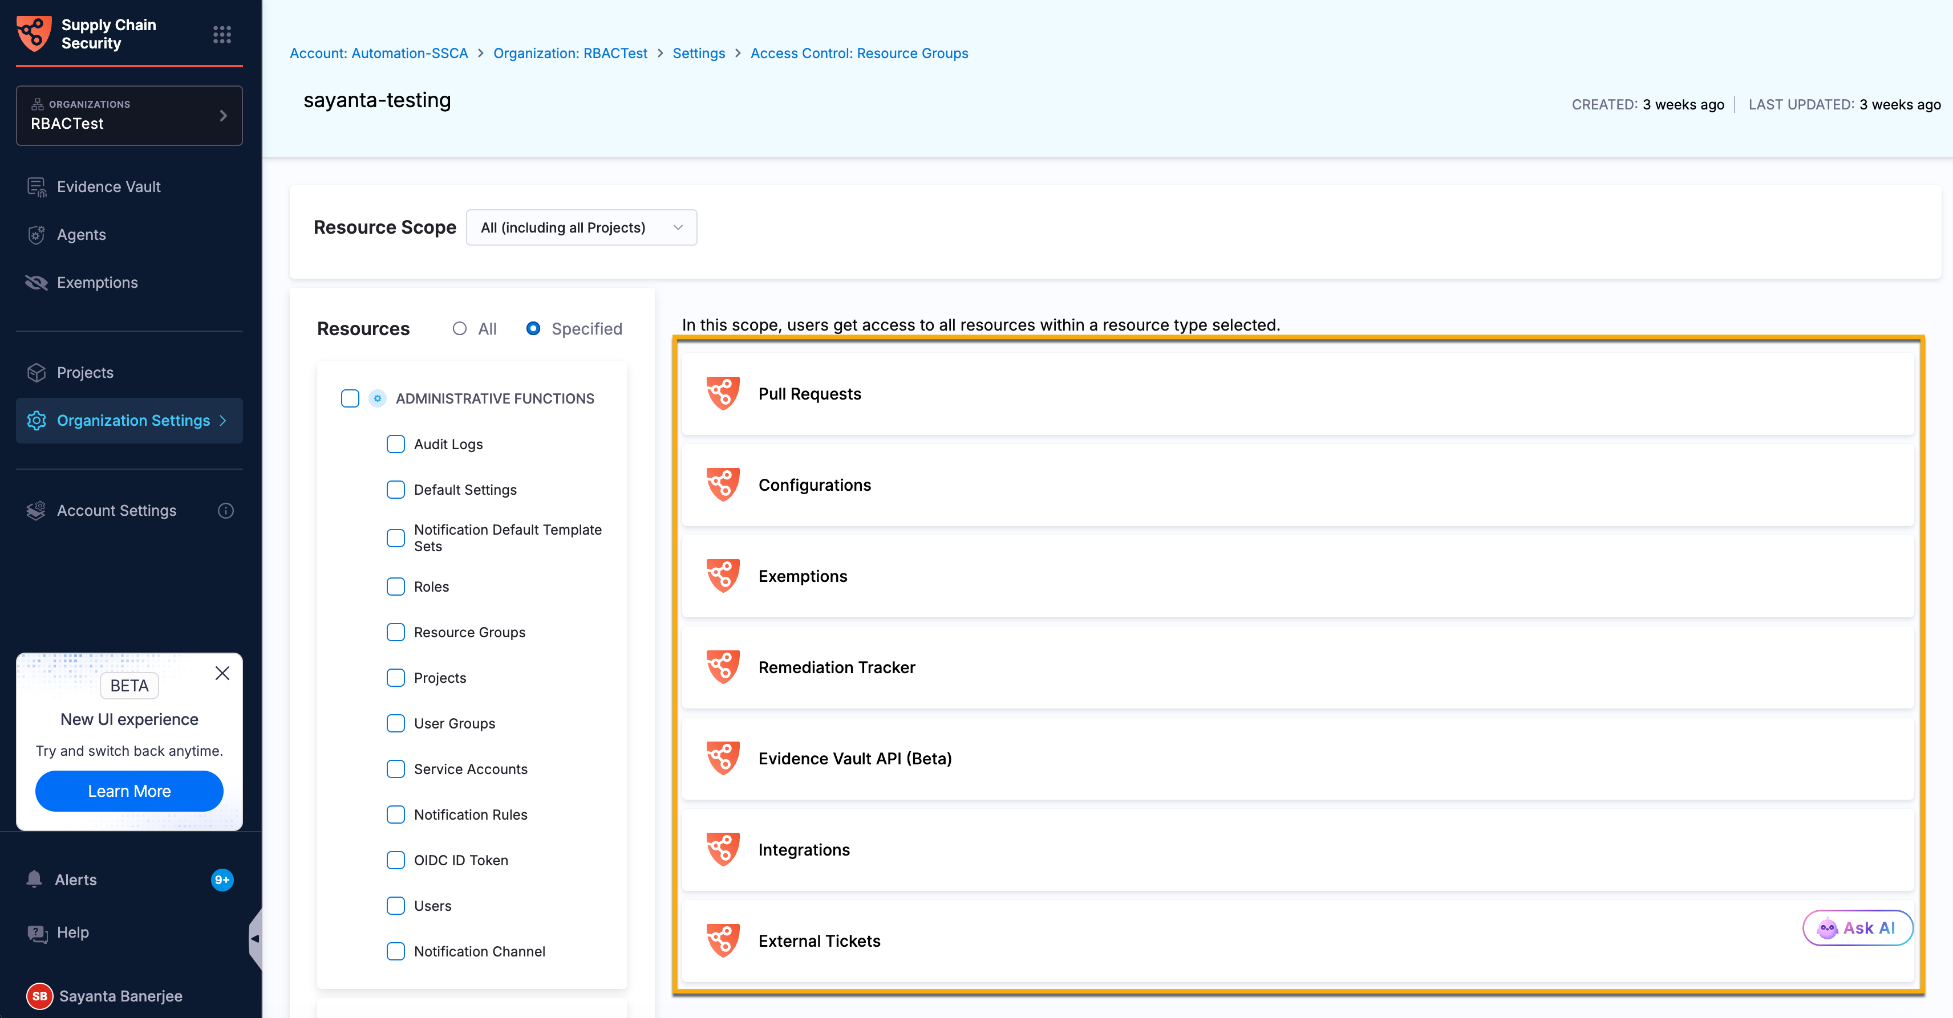Check the Audit Logs checkbox
This screenshot has width=1953, height=1018.
click(396, 444)
